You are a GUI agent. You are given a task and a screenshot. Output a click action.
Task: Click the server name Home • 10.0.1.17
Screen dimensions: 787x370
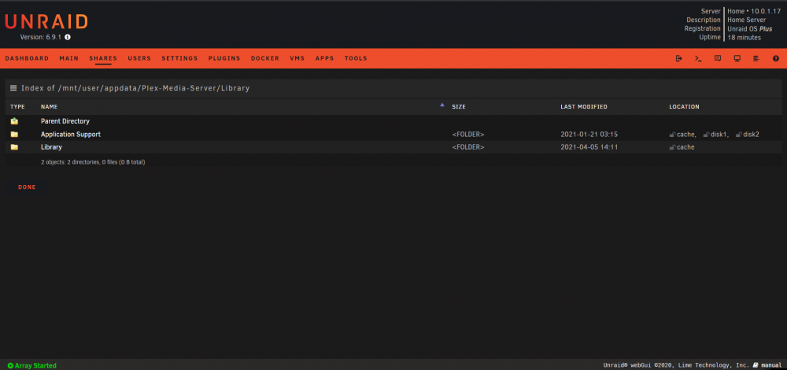pos(754,11)
